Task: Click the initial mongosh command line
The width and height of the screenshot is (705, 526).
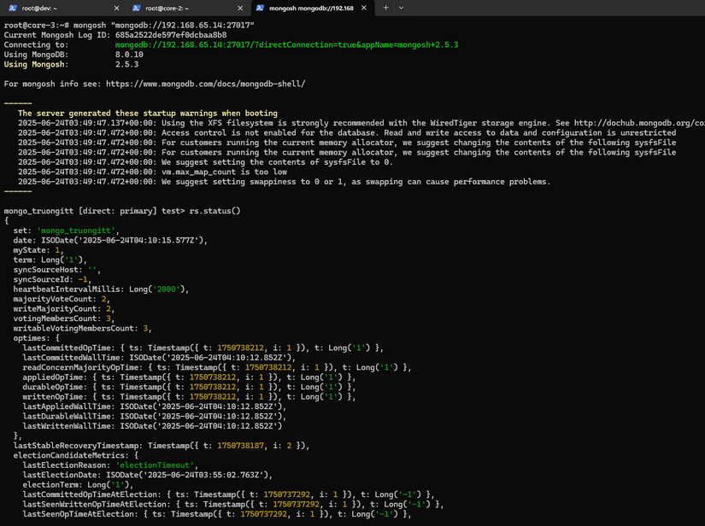Action: (x=129, y=26)
